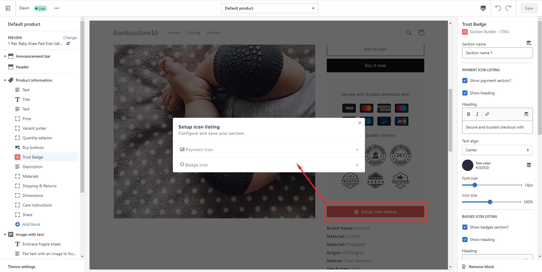542x272 pixels.
Task: Click the Font size slider handle
Action: (x=475, y=185)
